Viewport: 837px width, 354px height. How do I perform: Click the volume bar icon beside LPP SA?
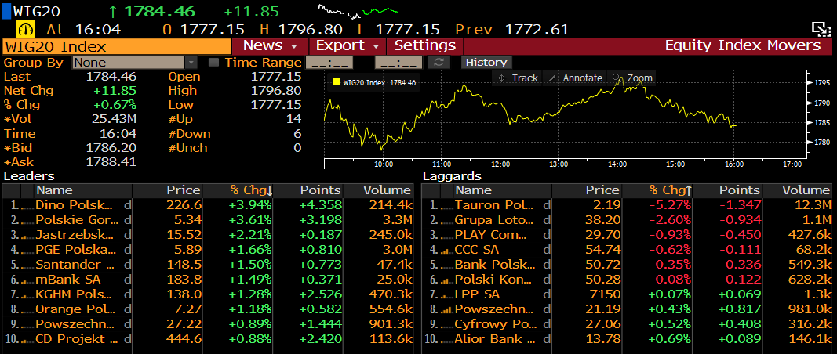pyautogui.click(x=447, y=294)
